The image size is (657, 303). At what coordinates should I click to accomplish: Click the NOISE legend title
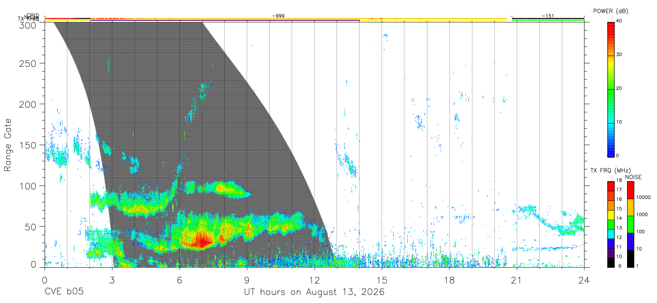click(x=633, y=177)
